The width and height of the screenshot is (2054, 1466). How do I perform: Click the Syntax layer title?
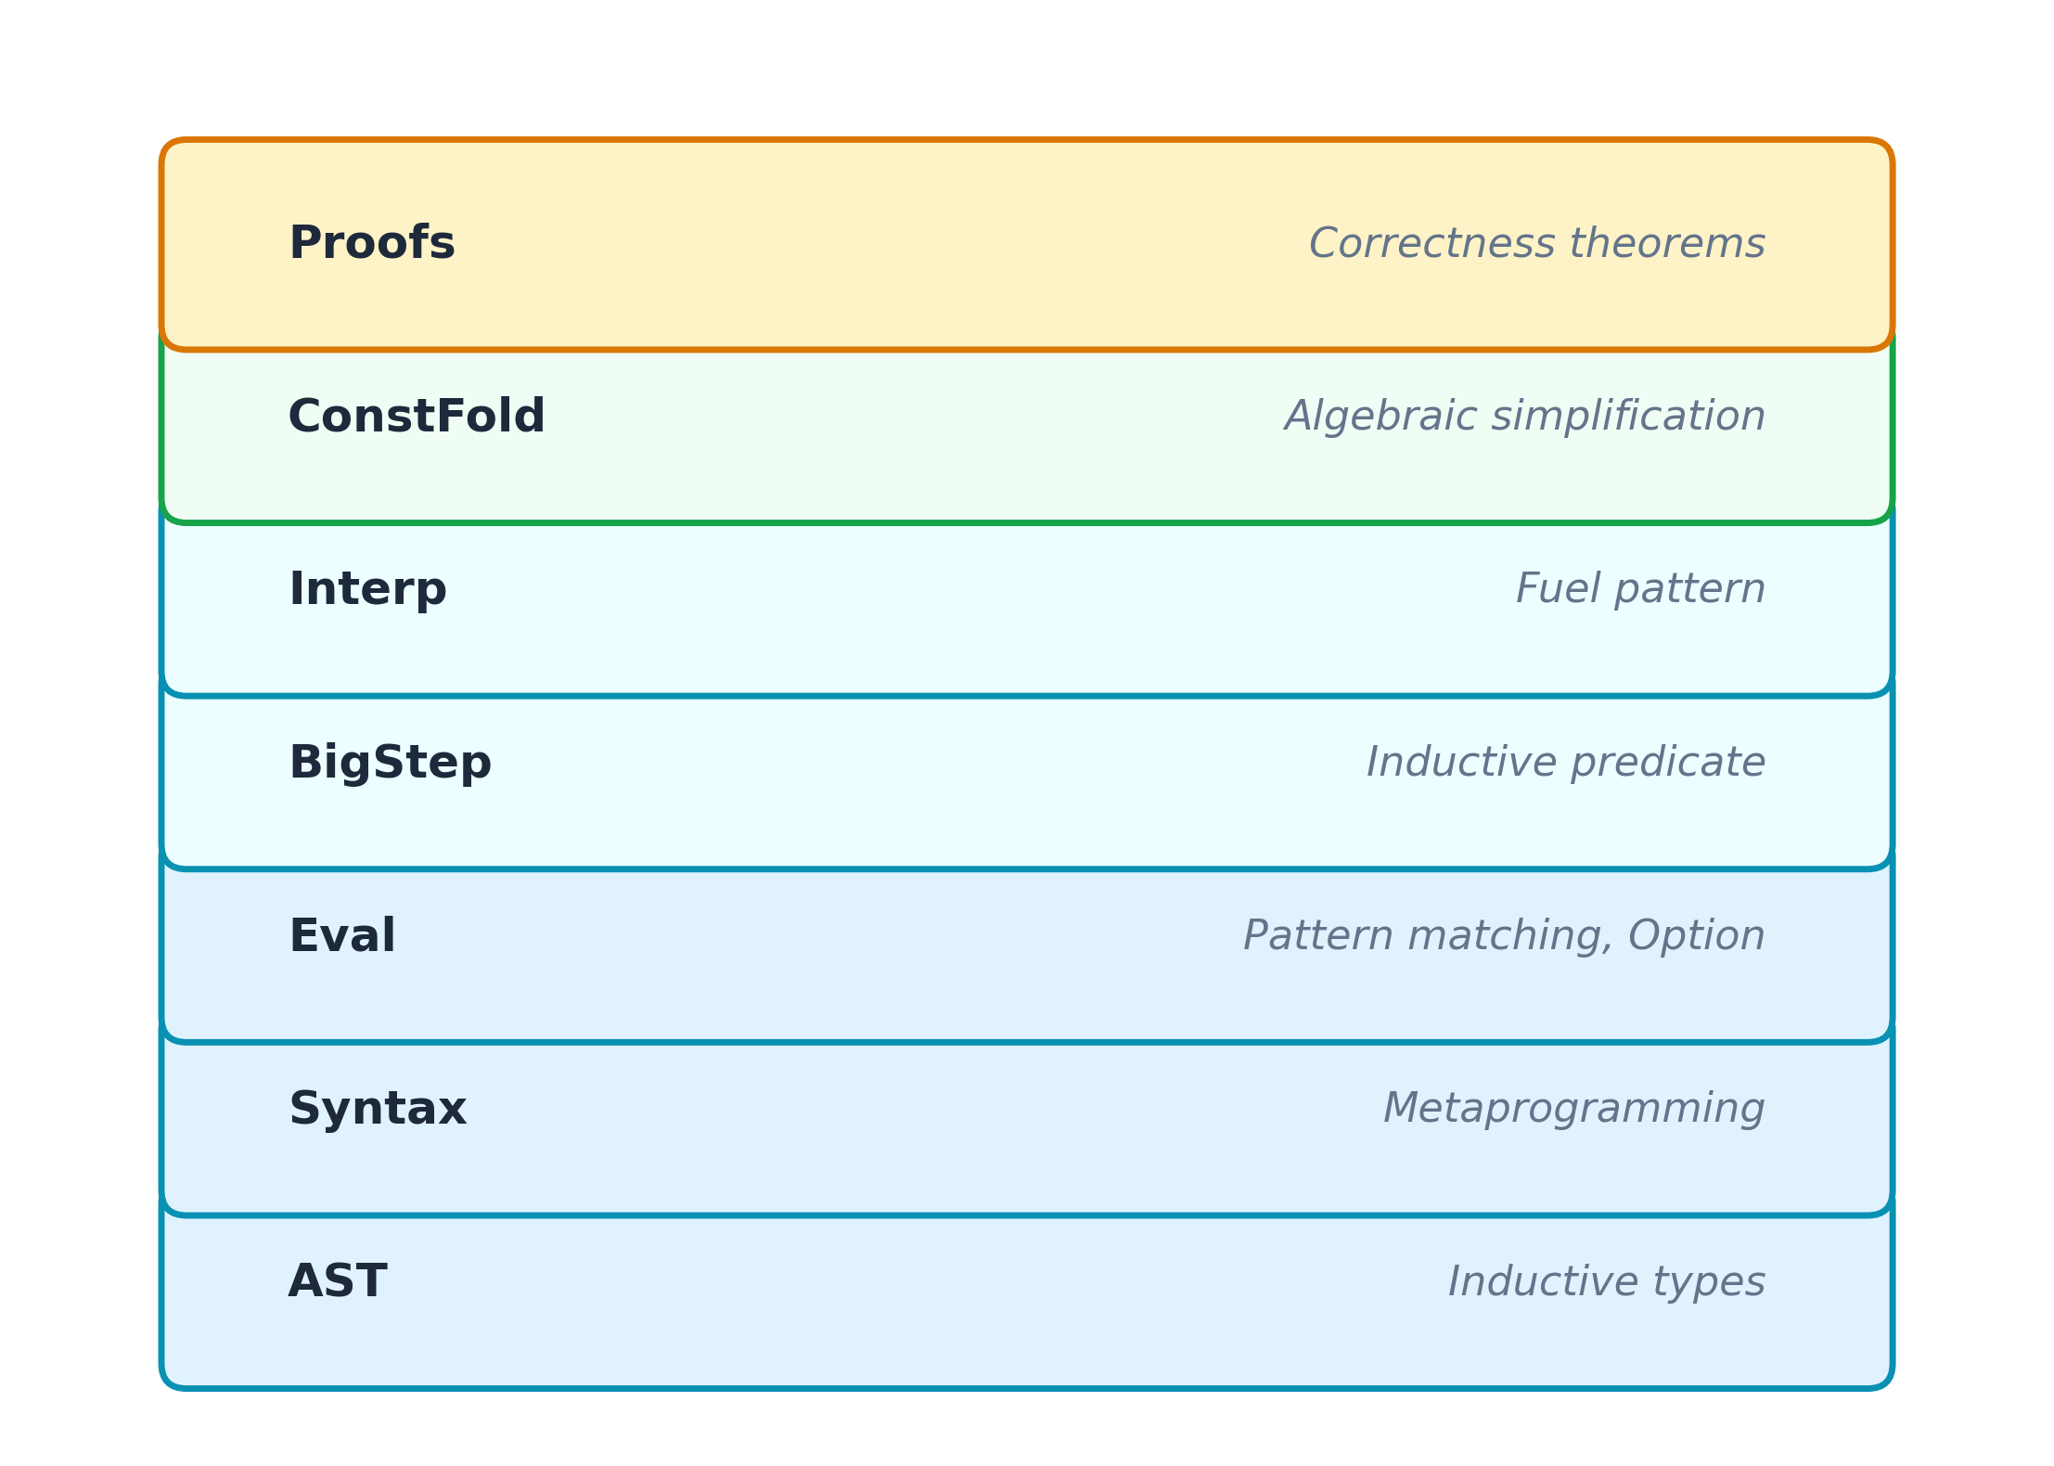[377, 1109]
